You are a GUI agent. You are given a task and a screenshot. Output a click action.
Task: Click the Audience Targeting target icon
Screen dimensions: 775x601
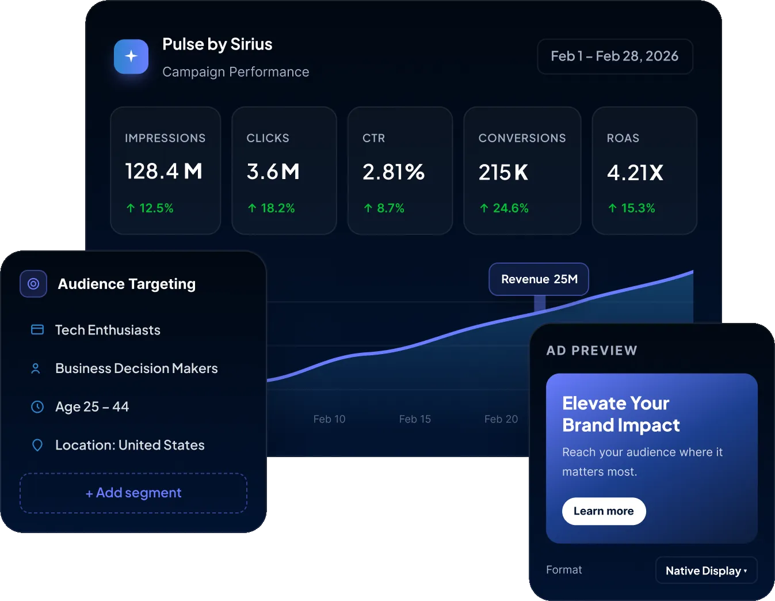coord(33,284)
